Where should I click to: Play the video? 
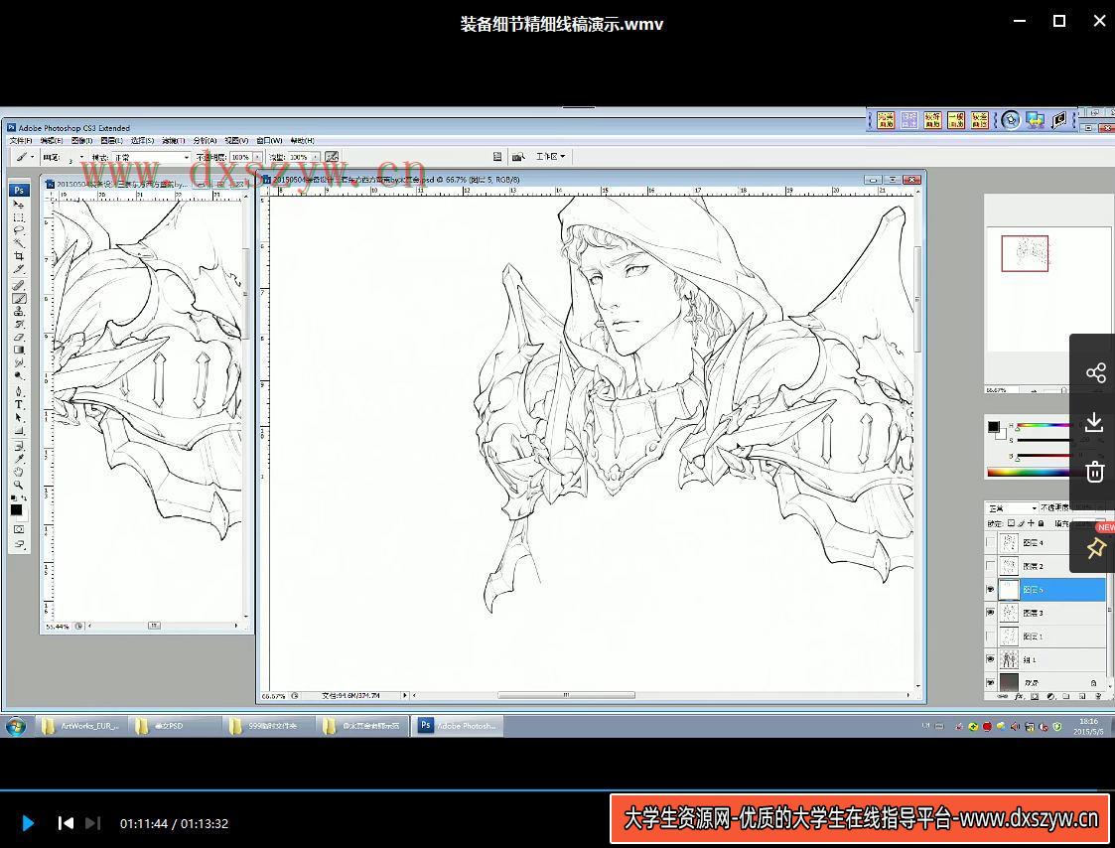(x=28, y=823)
